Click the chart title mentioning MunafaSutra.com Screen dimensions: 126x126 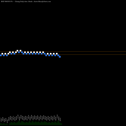[x=26, y=2]
